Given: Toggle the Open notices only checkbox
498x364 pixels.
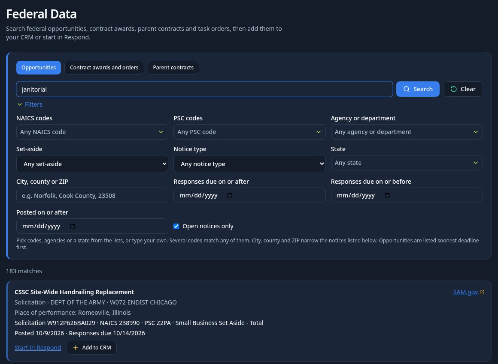Looking at the screenshot, I should [176, 226].
